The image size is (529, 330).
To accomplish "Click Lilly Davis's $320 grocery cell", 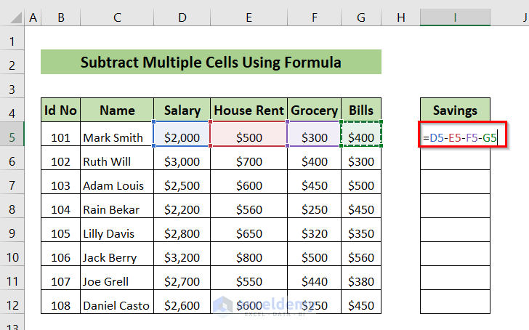I will (314, 233).
